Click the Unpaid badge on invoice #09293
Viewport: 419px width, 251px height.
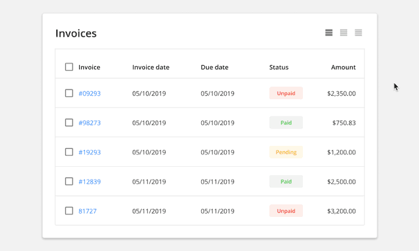pyautogui.click(x=286, y=93)
